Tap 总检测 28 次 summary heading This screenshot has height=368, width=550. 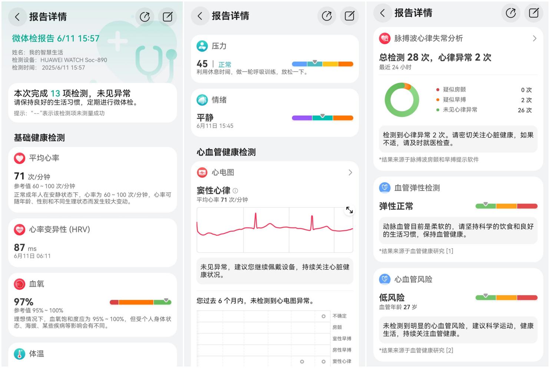435,57
